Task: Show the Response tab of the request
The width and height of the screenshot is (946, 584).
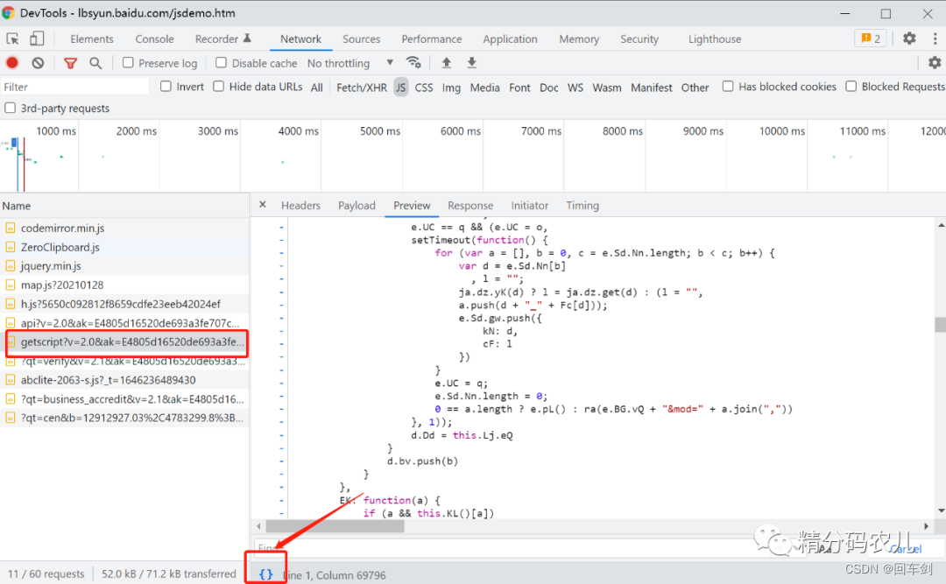Action: point(470,206)
